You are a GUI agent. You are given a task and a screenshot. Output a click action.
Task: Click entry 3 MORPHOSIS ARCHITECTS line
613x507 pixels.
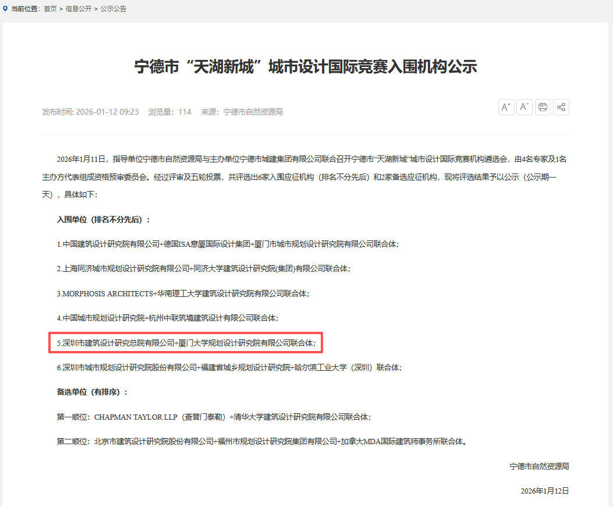coord(183,294)
